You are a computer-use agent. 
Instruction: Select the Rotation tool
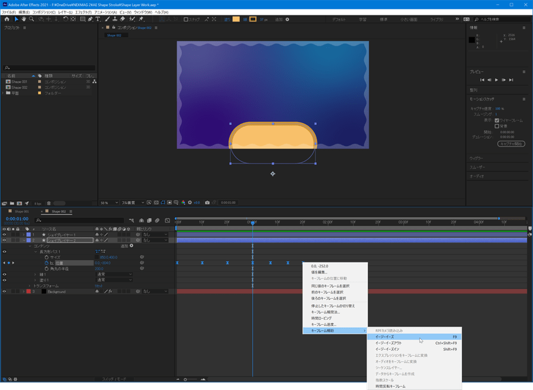(65, 19)
